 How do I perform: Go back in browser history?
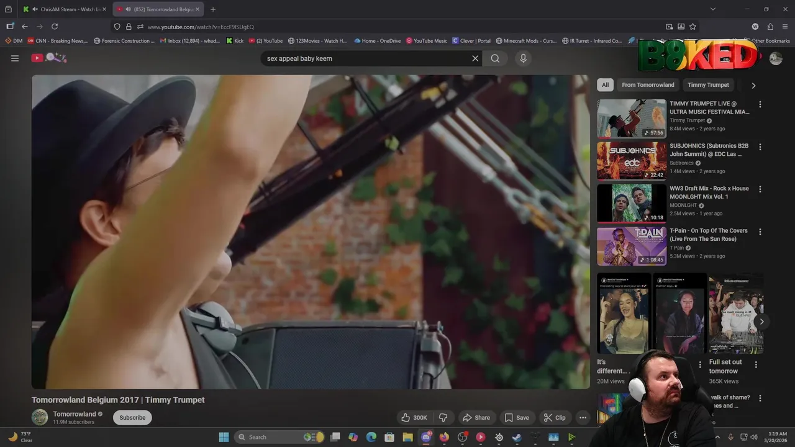(x=25, y=27)
